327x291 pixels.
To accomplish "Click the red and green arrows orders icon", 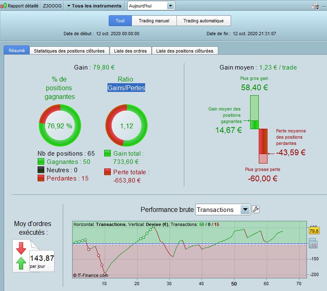I will pyautogui.click(x=20, y=256).
